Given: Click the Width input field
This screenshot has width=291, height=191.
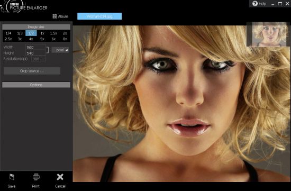Looking at the screenshot, I should [35, 47].
